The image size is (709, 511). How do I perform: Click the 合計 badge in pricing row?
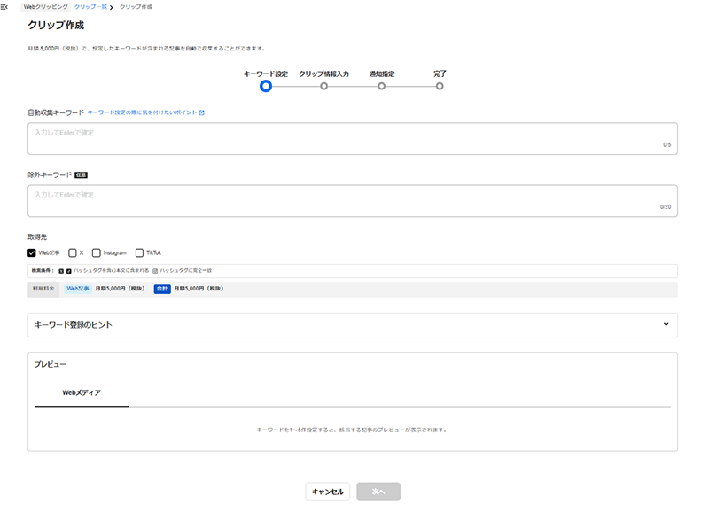point(162,289)
